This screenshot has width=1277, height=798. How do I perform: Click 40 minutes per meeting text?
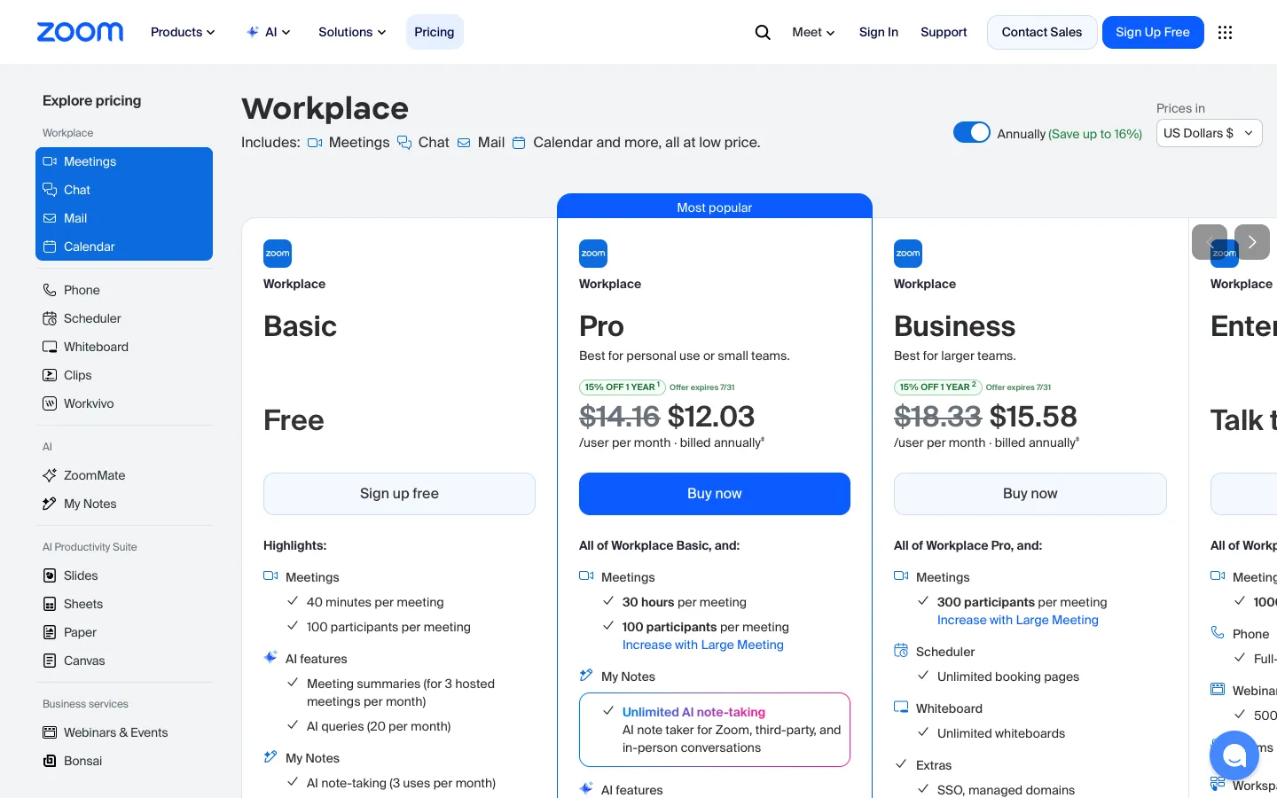[x=375, y=602]
